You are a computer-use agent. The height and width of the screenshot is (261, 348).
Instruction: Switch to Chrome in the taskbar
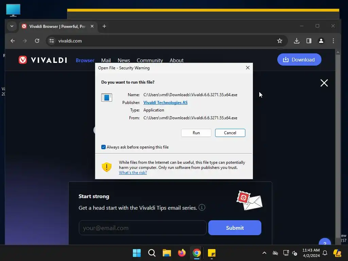[197, 253]
